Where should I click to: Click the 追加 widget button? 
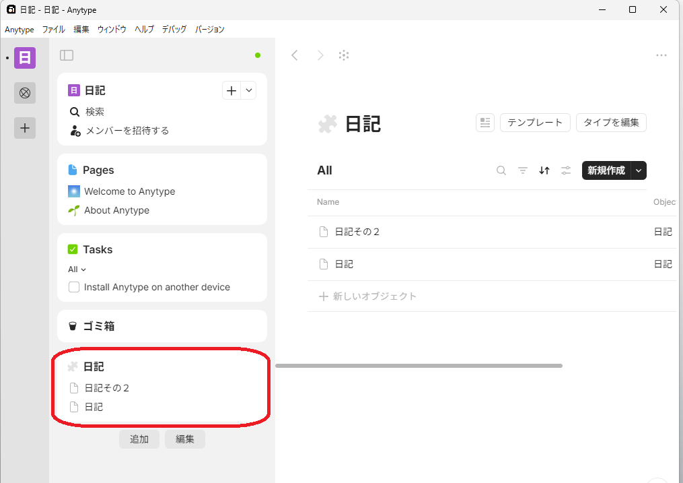click(139, 439)
